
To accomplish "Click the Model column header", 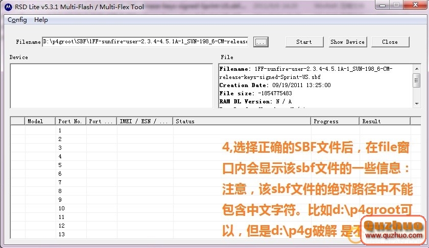I will [x=40, y=121].
